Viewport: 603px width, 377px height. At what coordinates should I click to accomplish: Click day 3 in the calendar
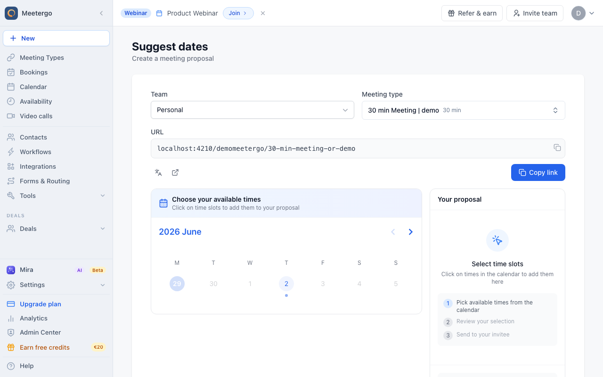coord(323,284)
